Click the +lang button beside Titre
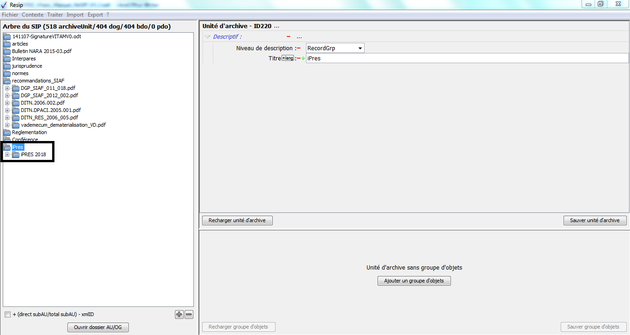 (288, 58)
